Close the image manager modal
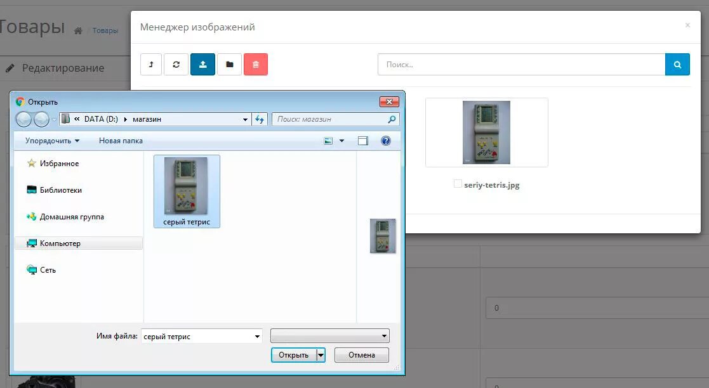 [687, 25]
